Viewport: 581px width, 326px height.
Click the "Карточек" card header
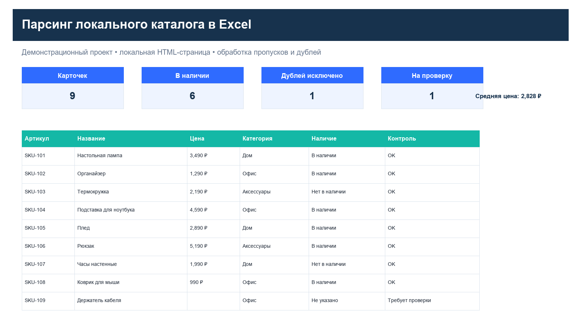[x=73, y=75]
